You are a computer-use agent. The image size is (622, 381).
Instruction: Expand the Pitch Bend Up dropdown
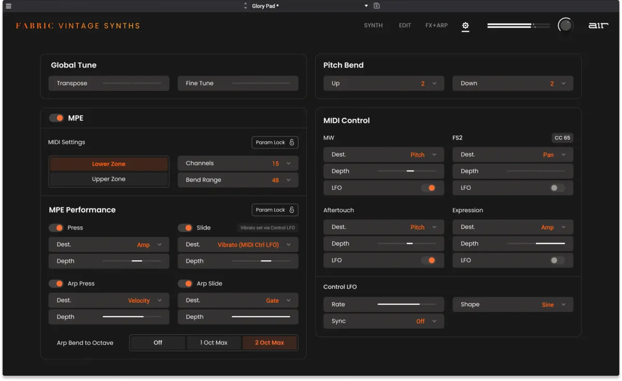coord(434,83)
